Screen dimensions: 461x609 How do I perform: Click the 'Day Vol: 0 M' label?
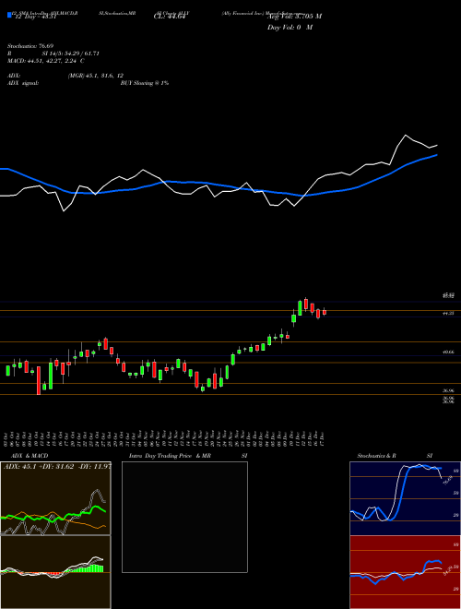tap(290, 28)
